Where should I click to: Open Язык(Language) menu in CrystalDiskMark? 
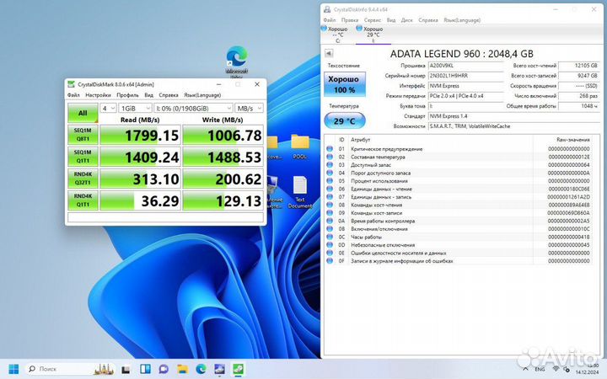tap(202, 95)
